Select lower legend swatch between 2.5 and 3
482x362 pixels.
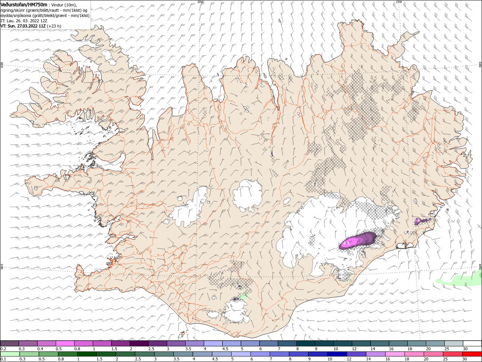point(144,354)
